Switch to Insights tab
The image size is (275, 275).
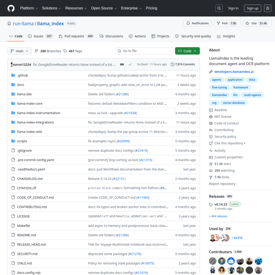(x=226, y=36)
